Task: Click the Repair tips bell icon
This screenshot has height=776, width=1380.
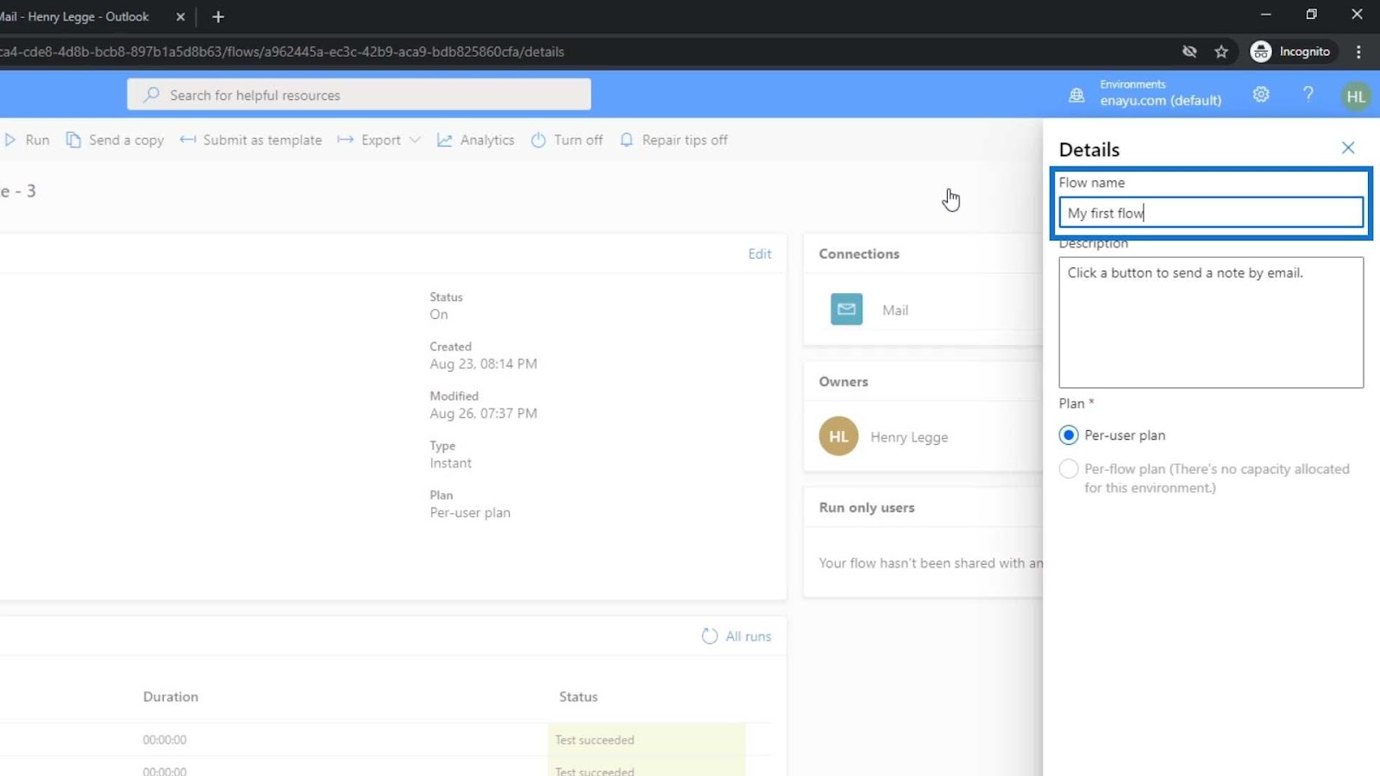Action: [x=626, y=140]
